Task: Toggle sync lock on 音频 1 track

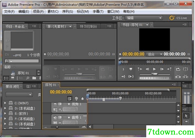Action: [60, 117]
